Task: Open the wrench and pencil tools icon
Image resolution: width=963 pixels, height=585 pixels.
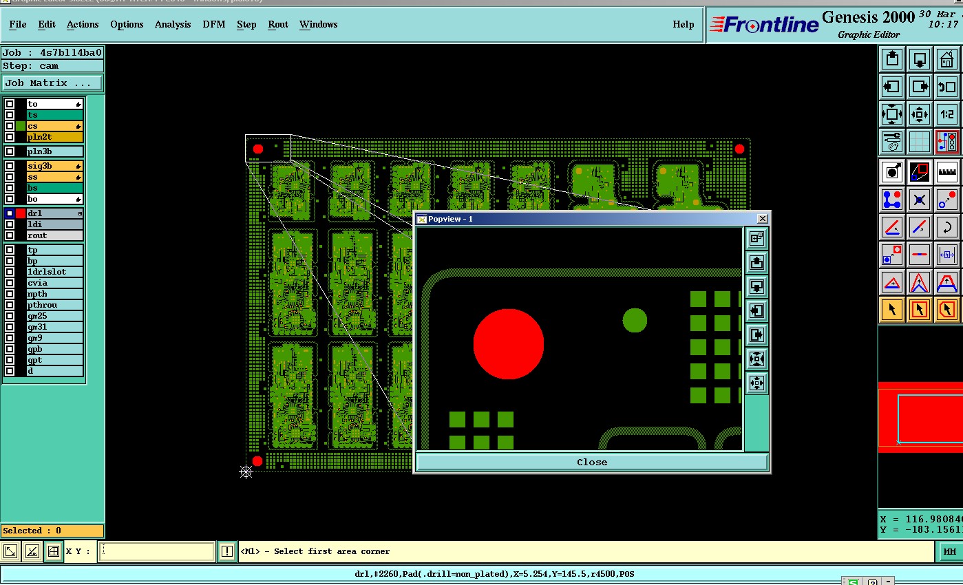Action: coord(892,142)
